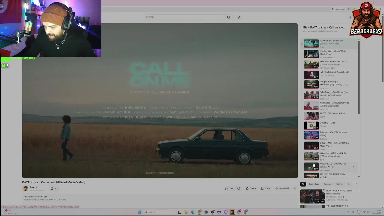Open Windows Start button on taskbar
This screenshot has width=384, height=216.
point(139,212)
